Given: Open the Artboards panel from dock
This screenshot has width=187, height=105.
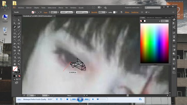Looking at the screenshot, I should 174,72.
